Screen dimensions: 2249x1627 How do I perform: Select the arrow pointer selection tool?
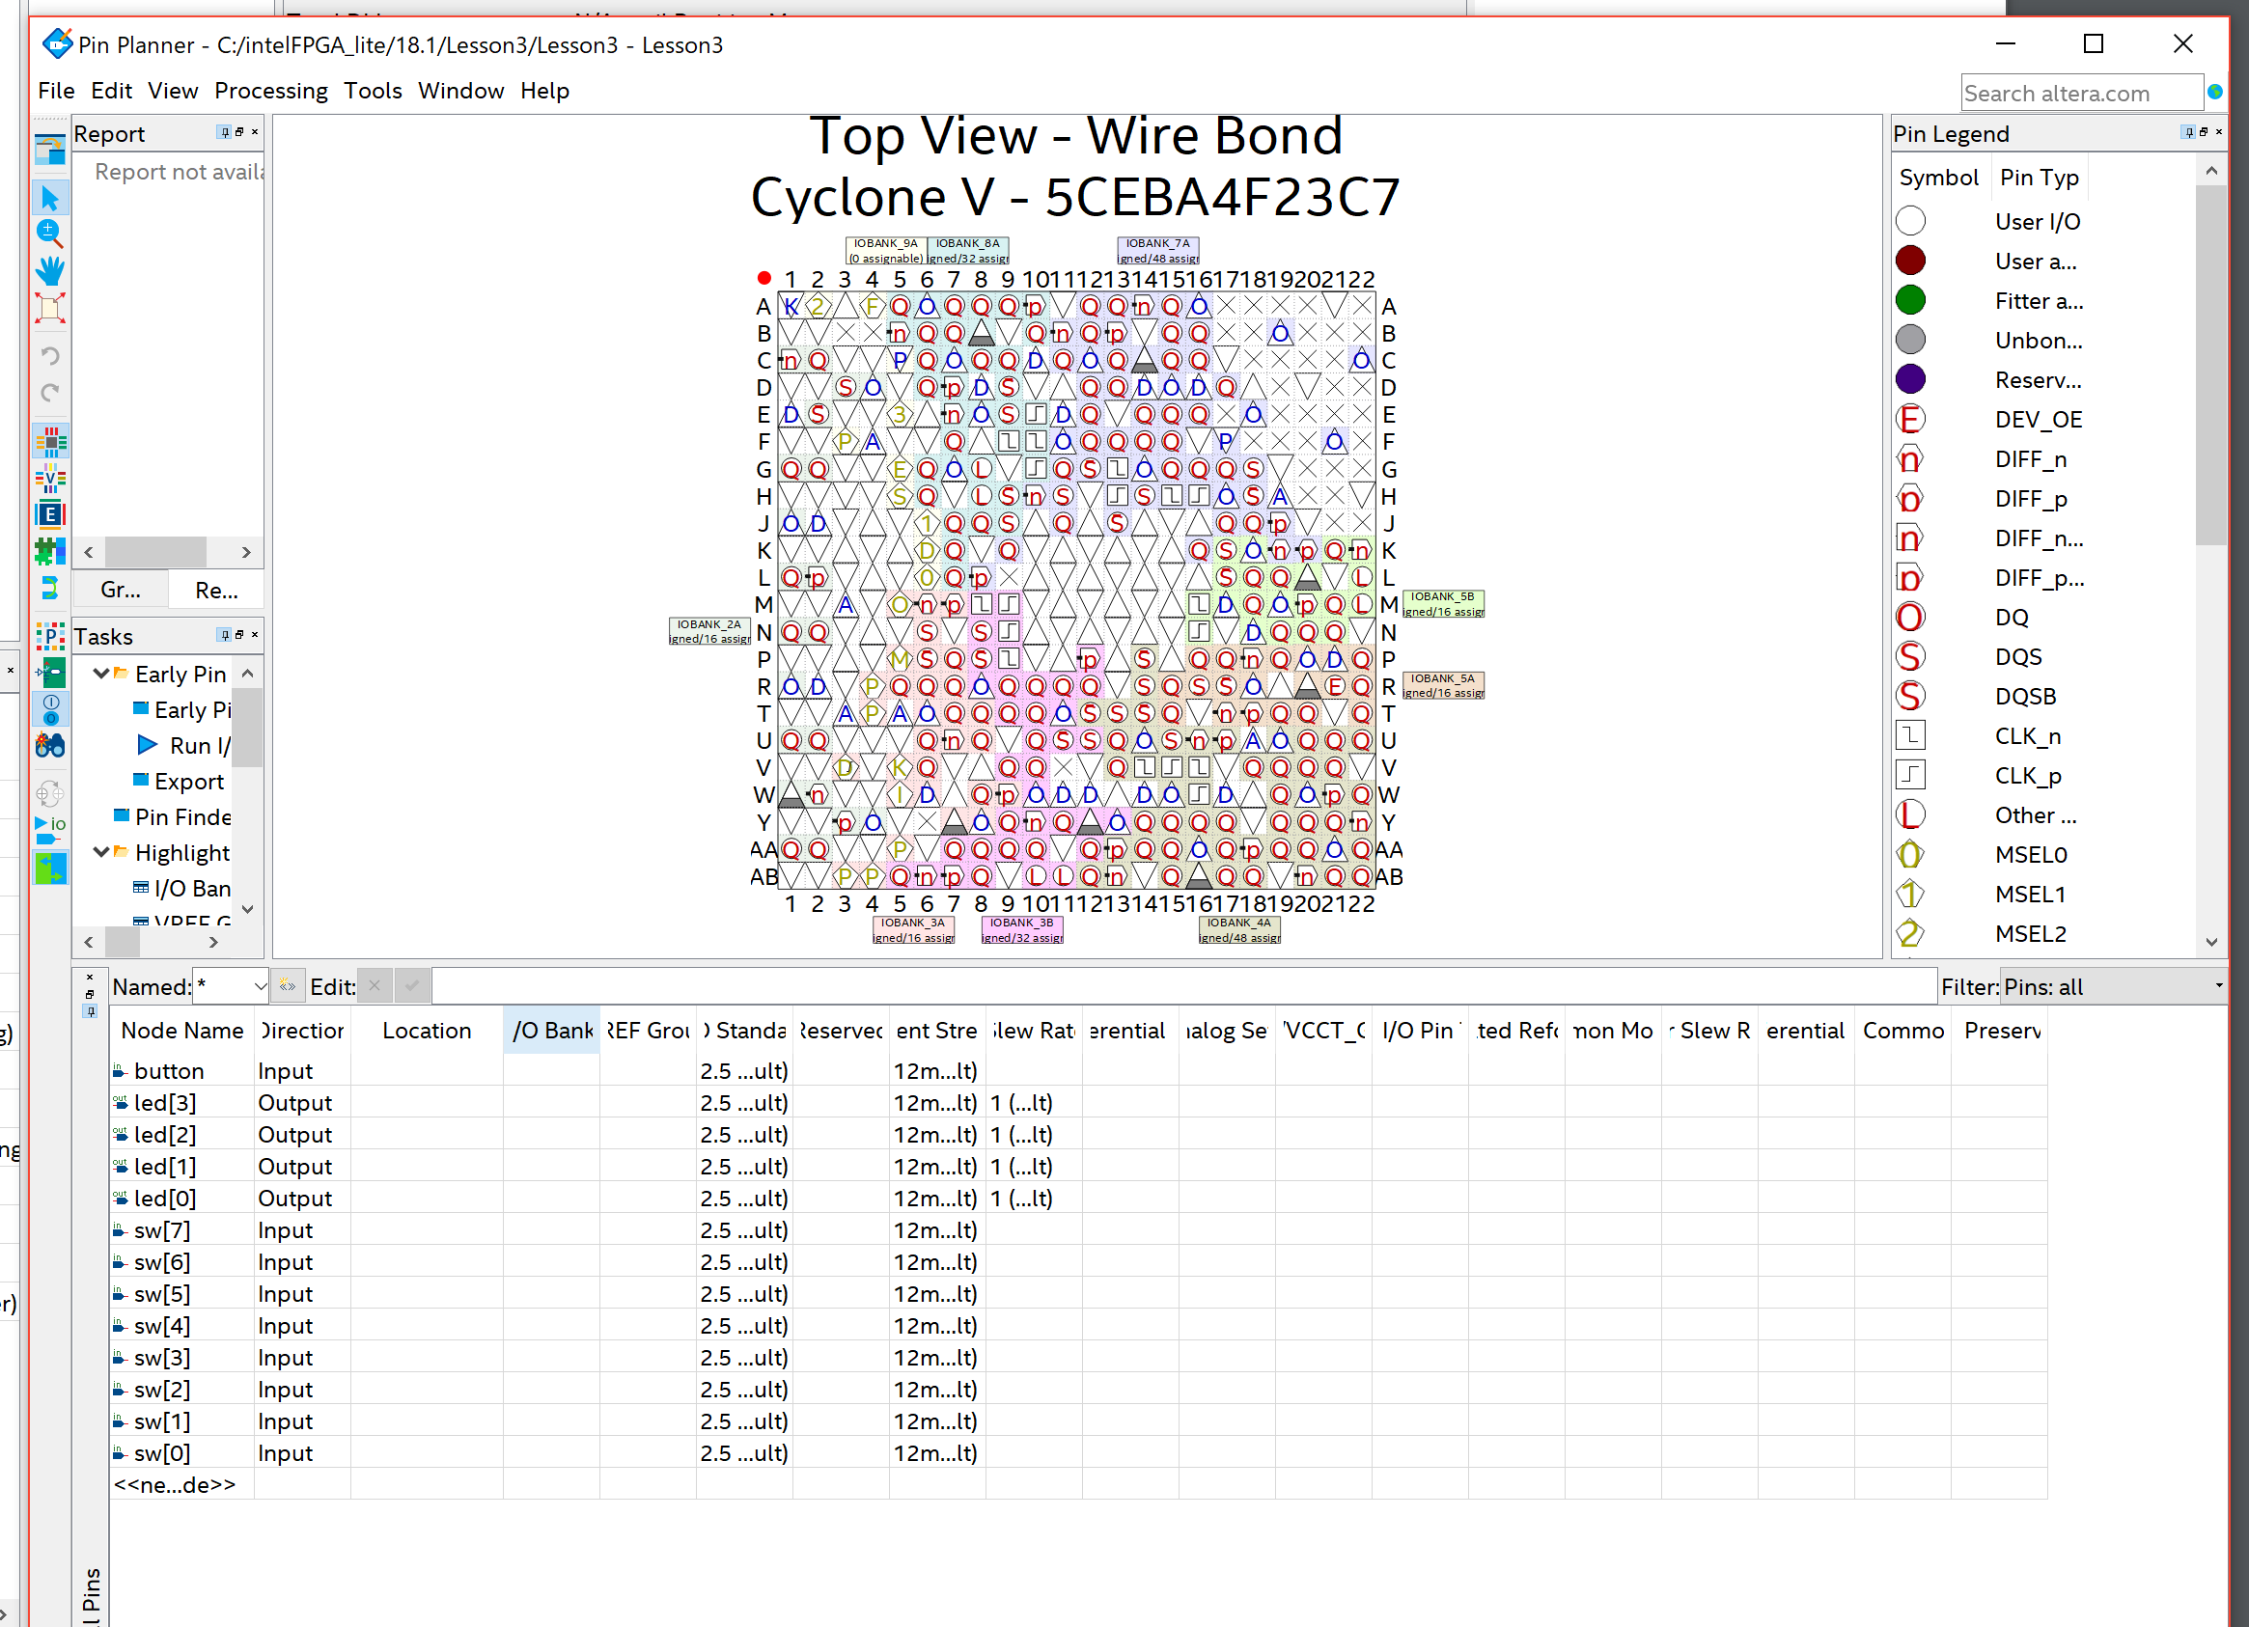pyautogui.click(x=49, y=198)
